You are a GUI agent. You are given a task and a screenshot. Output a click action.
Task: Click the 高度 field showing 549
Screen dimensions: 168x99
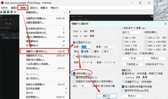click(x=108, y=47)
